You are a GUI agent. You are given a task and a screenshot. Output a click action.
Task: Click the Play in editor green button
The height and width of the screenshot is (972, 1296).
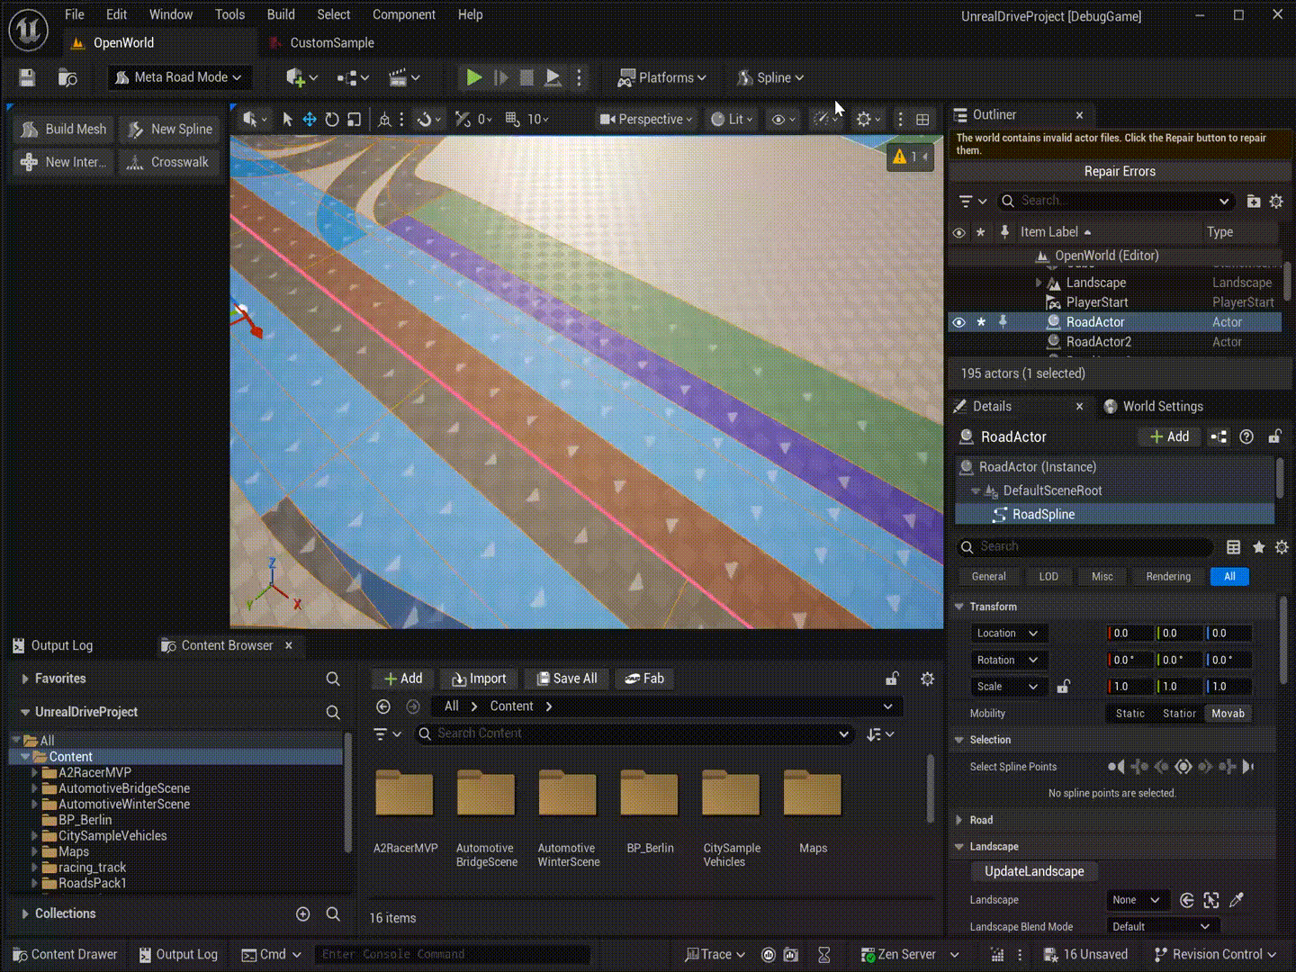473,77
